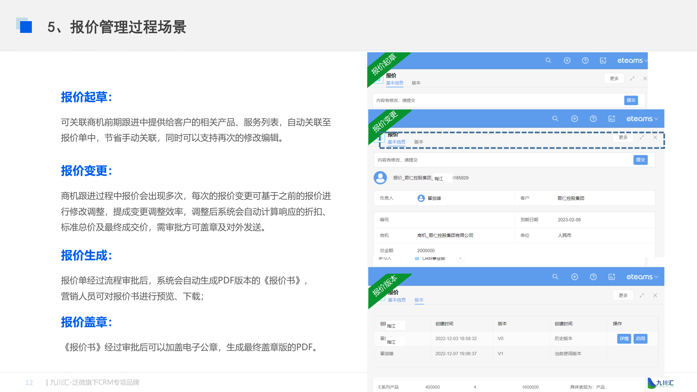Click timestamp 2022-12-07 19:06:37
697x392 pixels.
(456, 354)
